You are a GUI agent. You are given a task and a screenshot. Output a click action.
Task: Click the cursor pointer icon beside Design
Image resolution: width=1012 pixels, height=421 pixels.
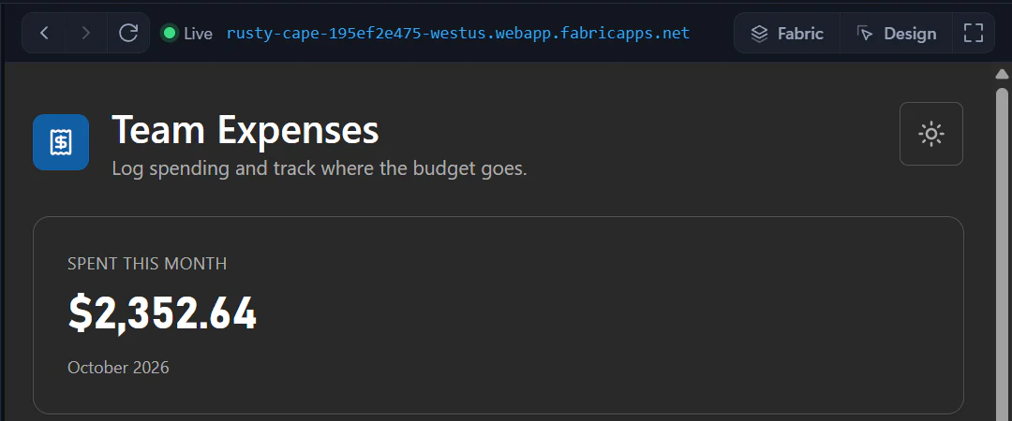tap(864, 34)
